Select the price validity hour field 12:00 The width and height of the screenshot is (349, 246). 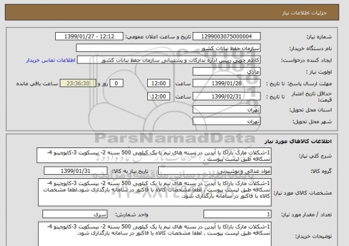159,97
